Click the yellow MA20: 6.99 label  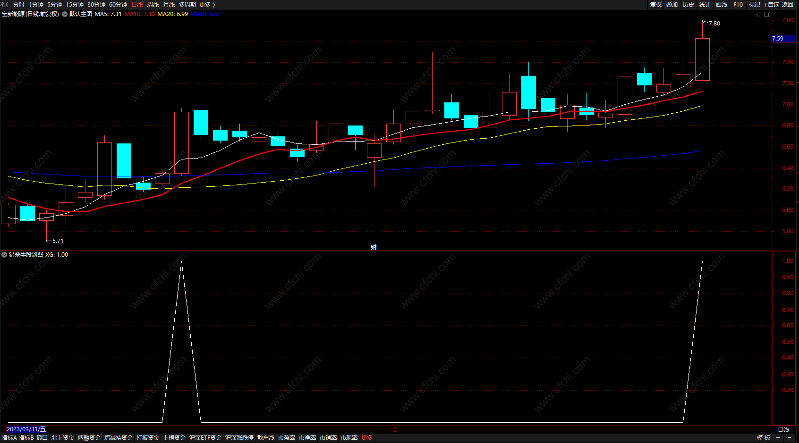(172, 14)
